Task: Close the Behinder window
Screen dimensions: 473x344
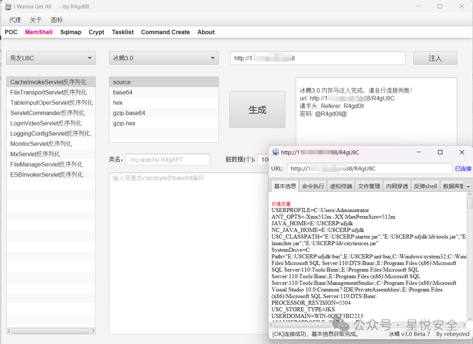Action: (x=462, y=152)
